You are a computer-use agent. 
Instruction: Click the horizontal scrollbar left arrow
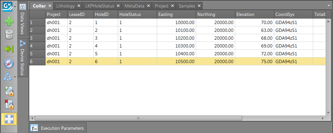[32, 118]
